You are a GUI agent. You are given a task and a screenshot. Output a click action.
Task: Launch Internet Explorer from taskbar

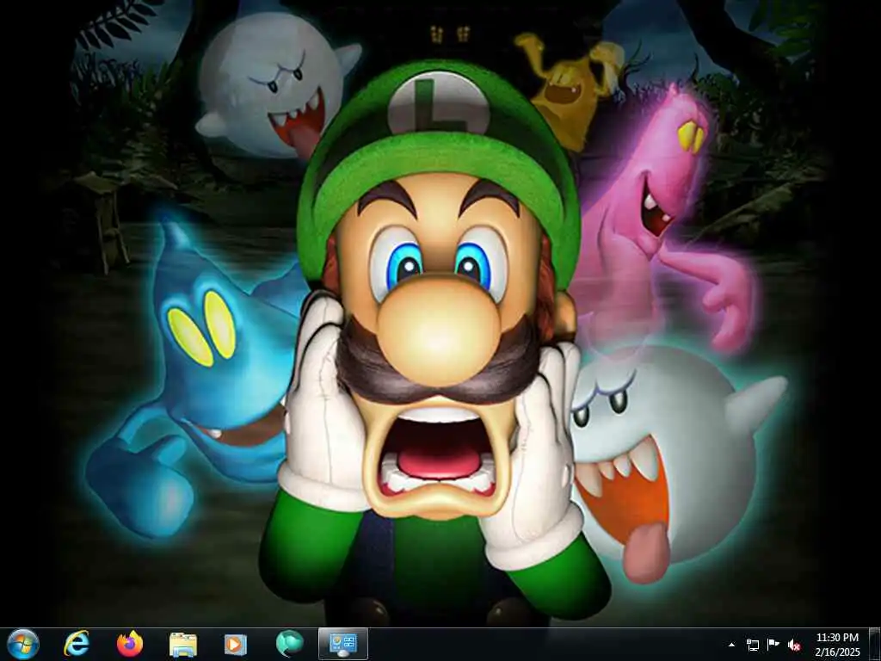click(77, 644)
